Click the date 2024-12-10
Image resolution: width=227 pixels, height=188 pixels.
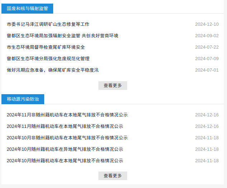(x=207, y=24)
